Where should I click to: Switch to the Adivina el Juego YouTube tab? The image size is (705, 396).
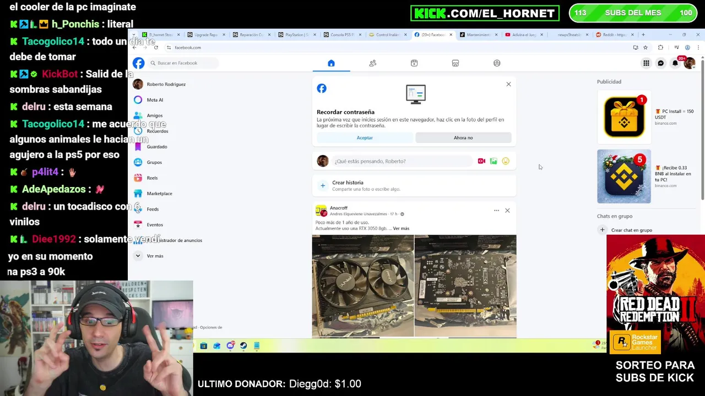point(524,35)
